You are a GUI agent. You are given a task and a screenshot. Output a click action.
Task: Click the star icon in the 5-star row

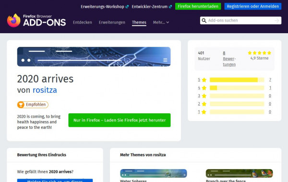coord(204,80)
